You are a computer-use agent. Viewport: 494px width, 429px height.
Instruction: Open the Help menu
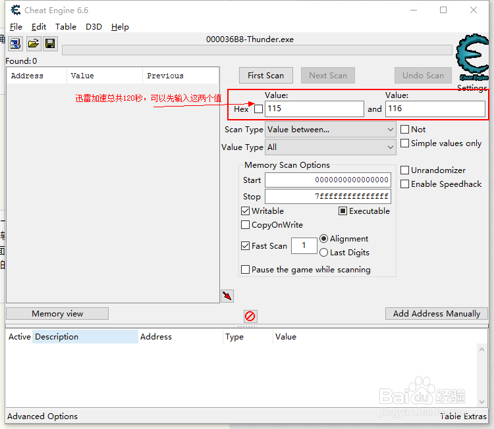pos(120,27)
